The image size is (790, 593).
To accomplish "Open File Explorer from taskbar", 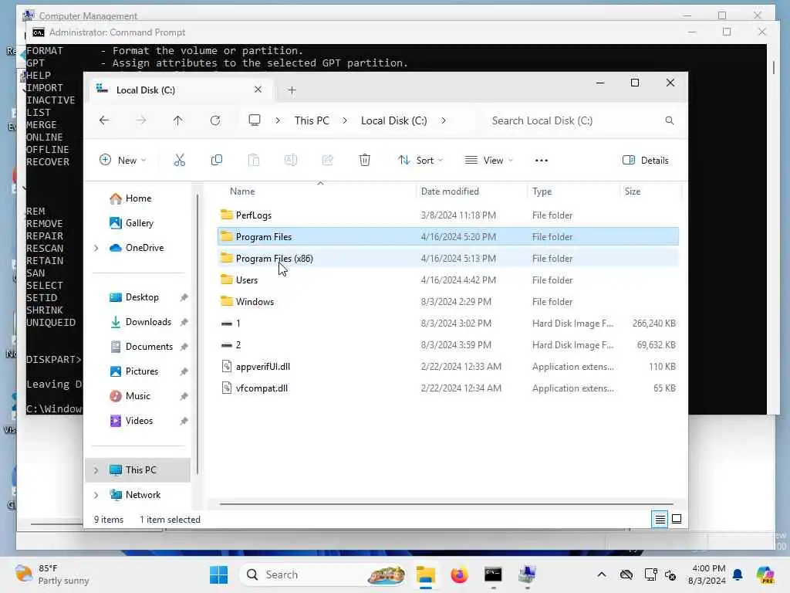I will click(426, 574).
